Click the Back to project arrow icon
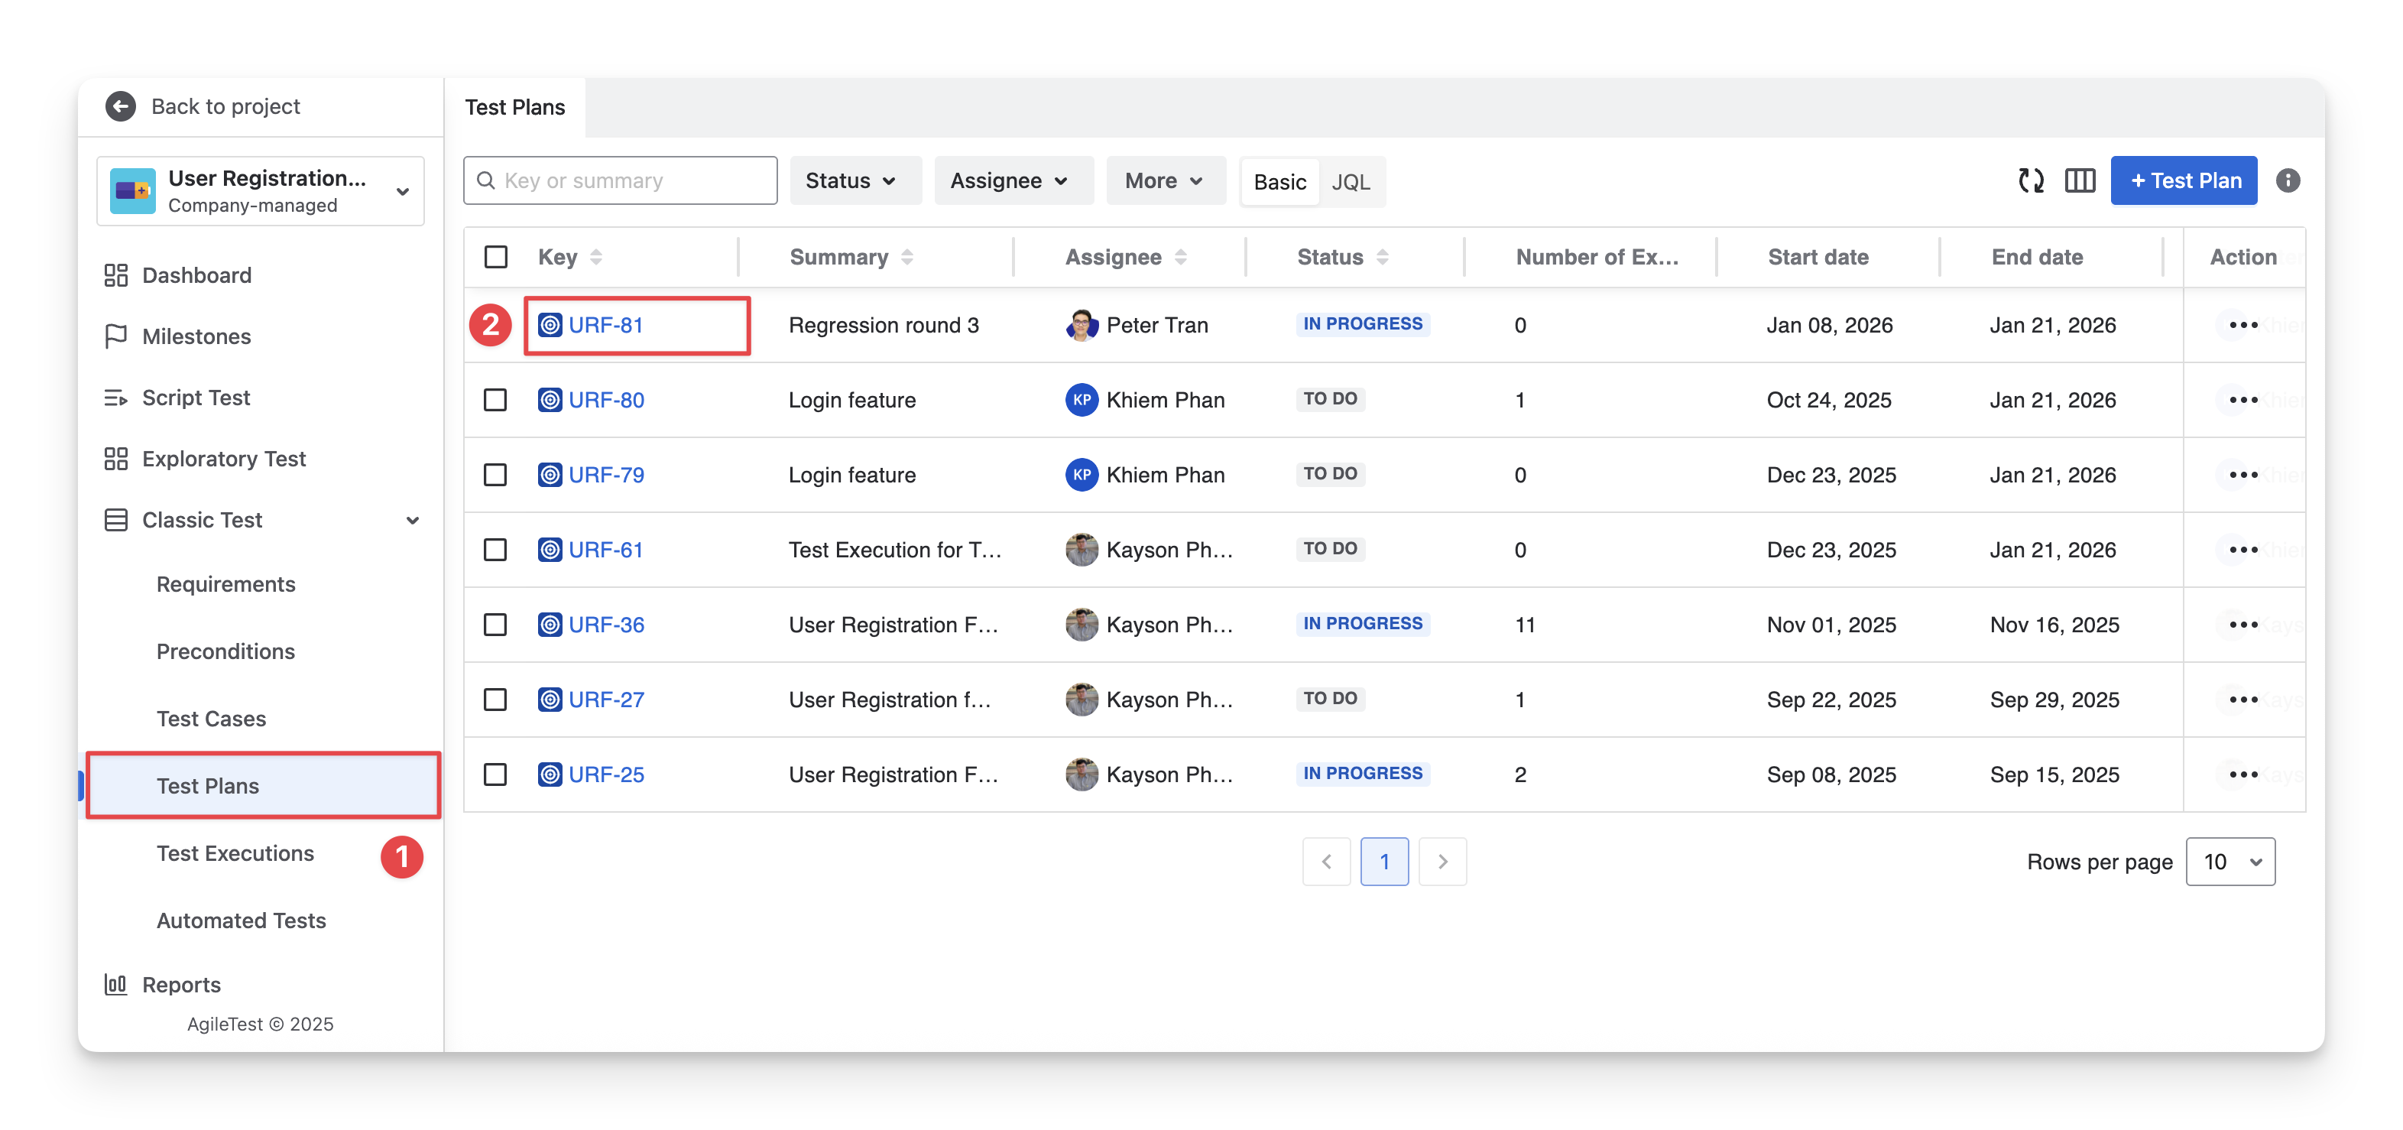 click(x=120, y=106)
